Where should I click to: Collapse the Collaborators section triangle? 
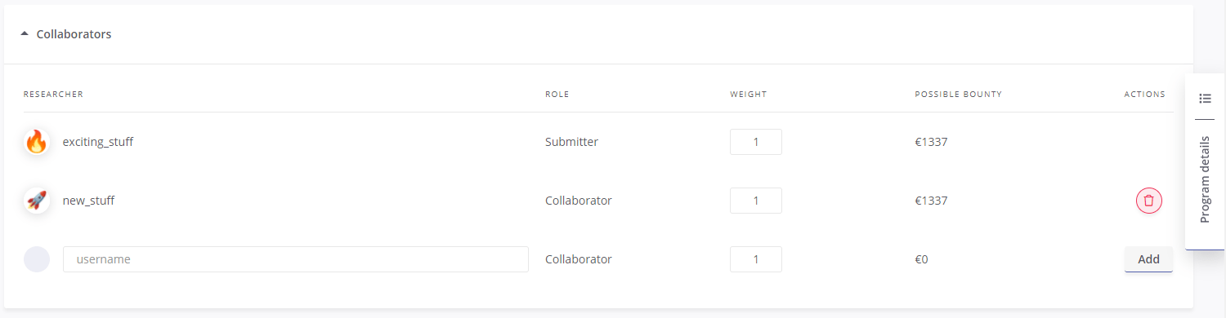tap(25, 34)
